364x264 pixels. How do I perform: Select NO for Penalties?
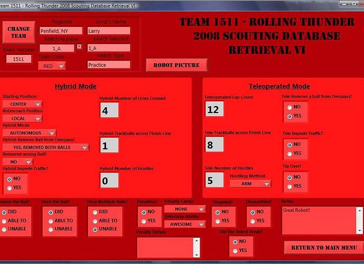[x=143, y=212]
